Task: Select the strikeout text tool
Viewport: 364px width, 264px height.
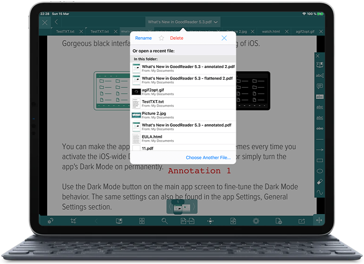Action: pyautogui.click(x=320, y=129)
